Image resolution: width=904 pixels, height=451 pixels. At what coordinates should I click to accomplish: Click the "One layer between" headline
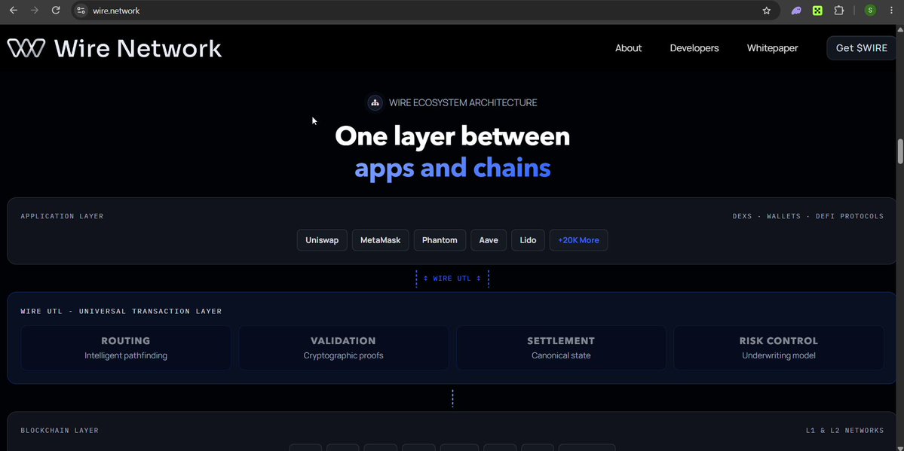pos(452,136)
